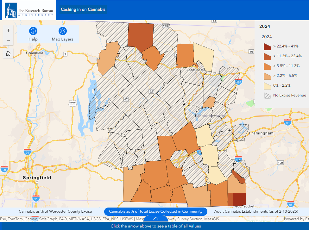Viewport: 309px width, 230px height.
Task: Open the Help info icon
Action: tap(33, 31)
